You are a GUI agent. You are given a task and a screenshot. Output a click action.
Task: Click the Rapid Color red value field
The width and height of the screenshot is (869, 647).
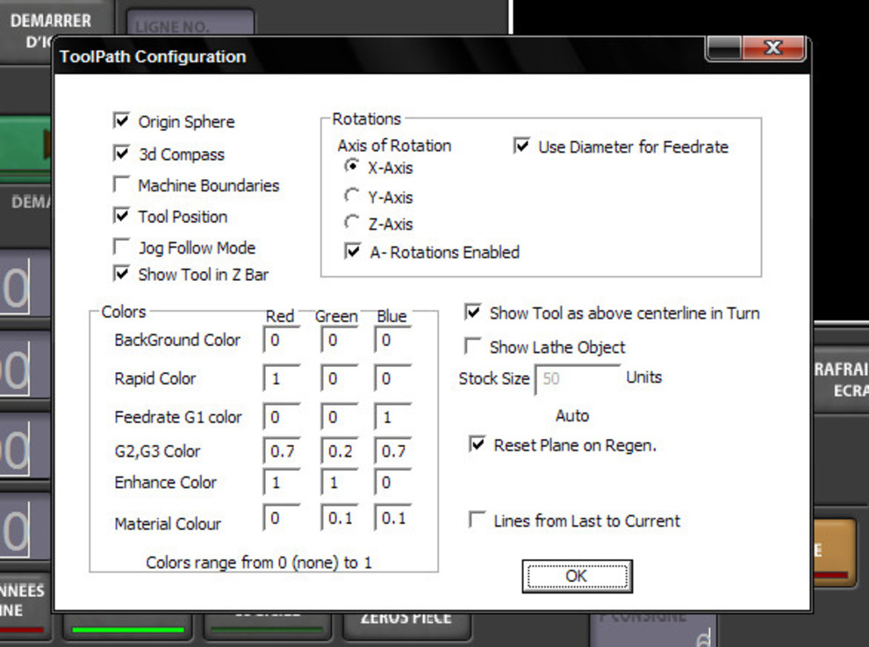[281, 378]
